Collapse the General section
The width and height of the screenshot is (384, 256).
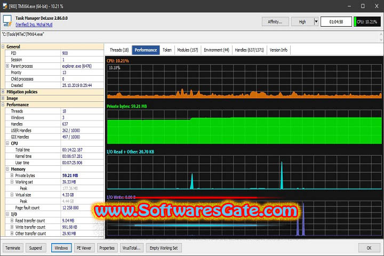pyautogui.click(x=3, y=46)
